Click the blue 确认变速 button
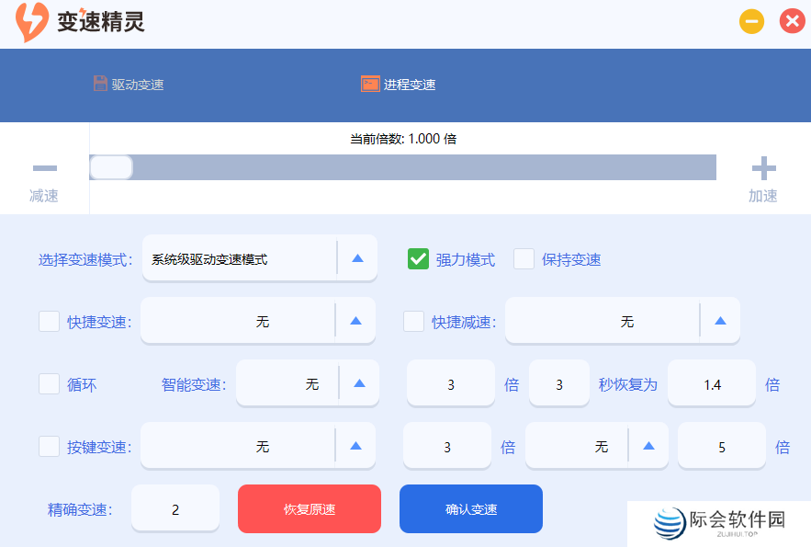The width and height of the screenshot is (811, 547). (470, 508)
